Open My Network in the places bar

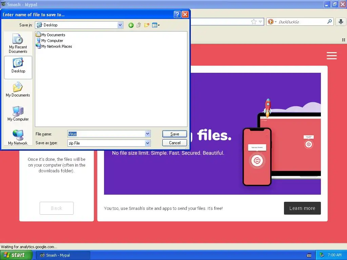[x=18, y=137]
